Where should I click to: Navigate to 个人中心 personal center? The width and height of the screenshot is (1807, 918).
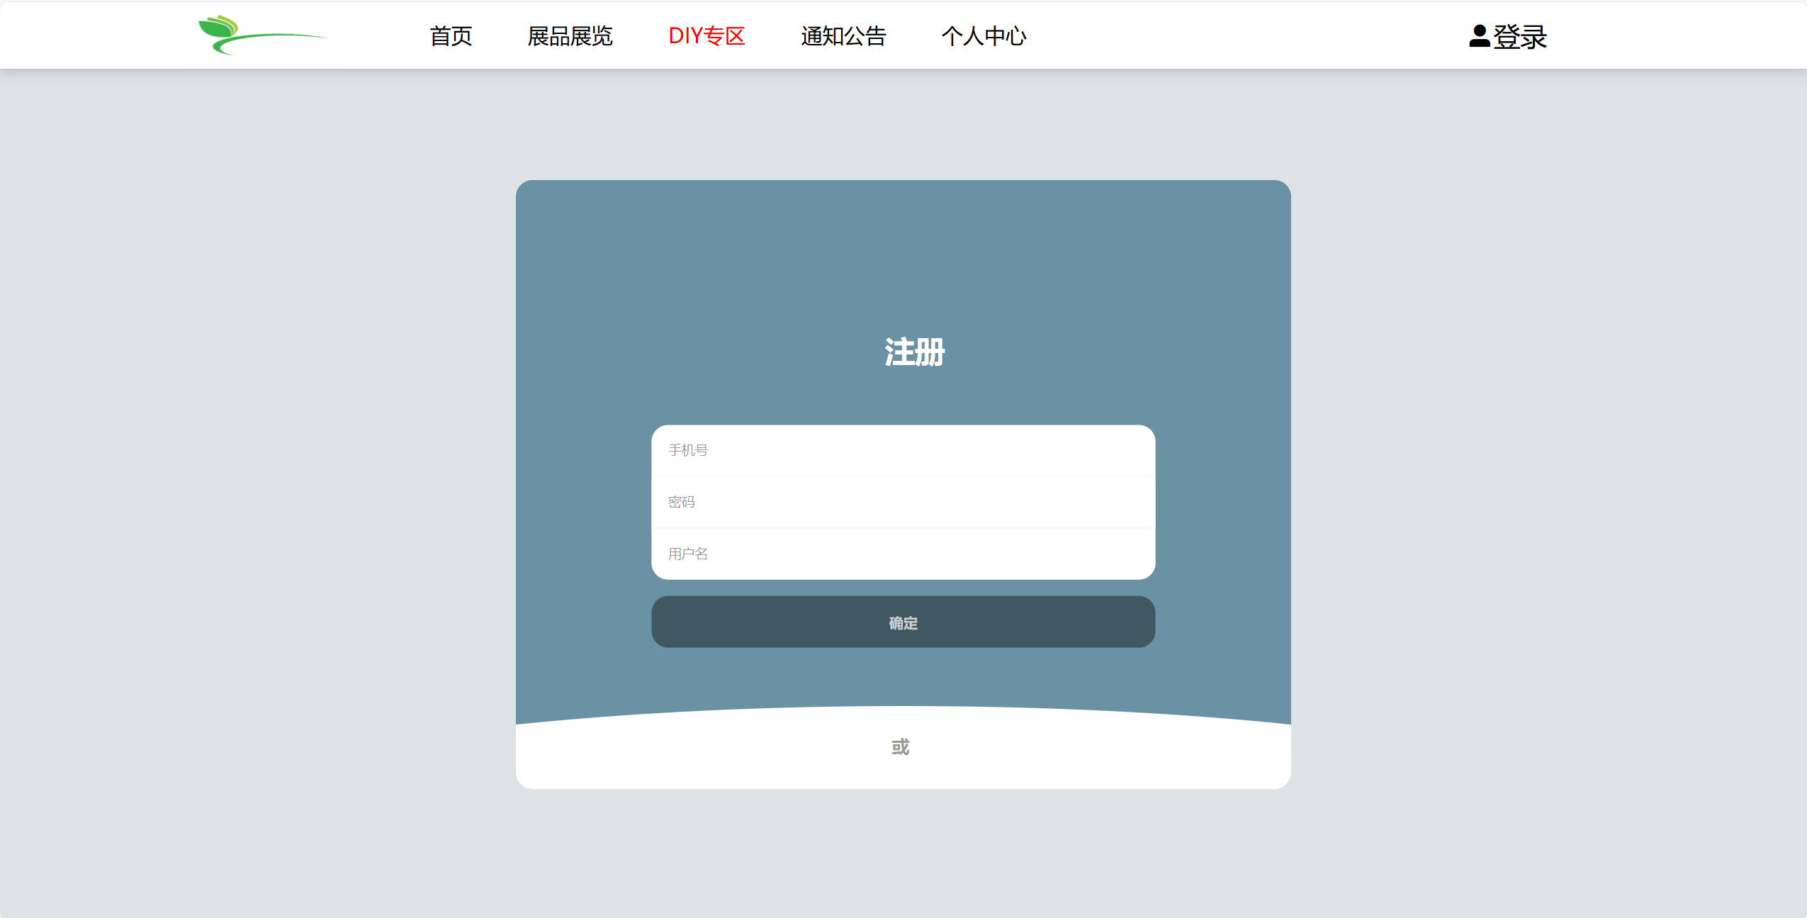pos(984,36)
